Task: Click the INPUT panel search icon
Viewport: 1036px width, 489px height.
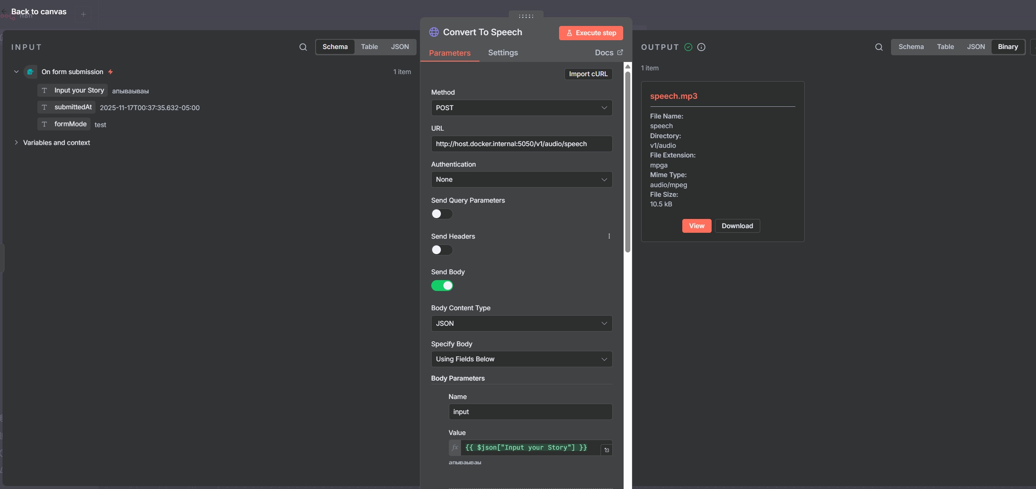Action: [303, 47]
